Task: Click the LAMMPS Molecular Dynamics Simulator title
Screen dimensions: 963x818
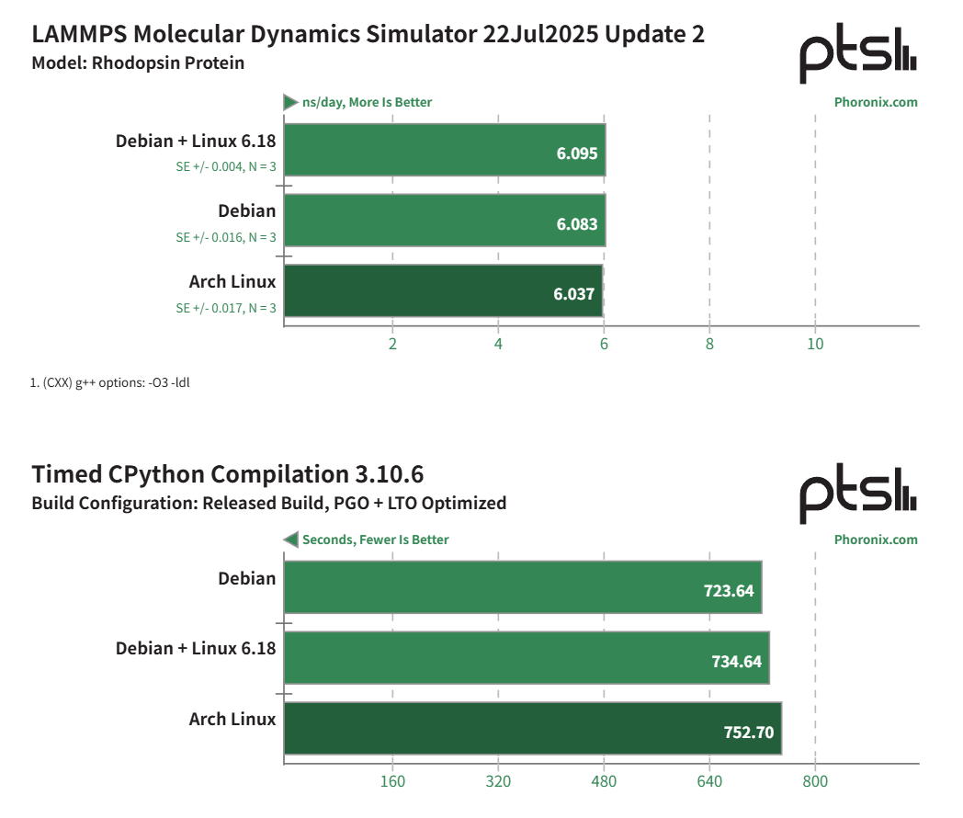Action: (x=368, y=35)
